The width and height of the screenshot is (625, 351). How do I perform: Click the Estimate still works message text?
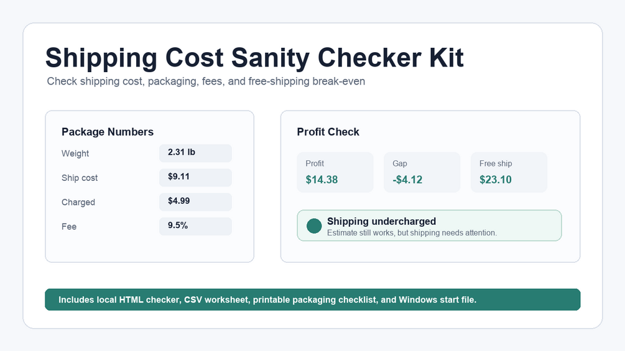412,233
